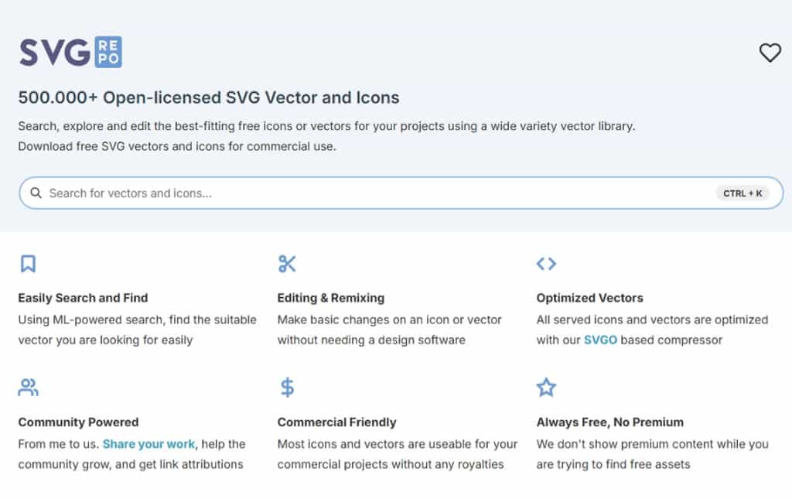The width and height of the screenshot is (792, 499).
Task: Click the magnifying glass search icon
Action: (36, 193)
